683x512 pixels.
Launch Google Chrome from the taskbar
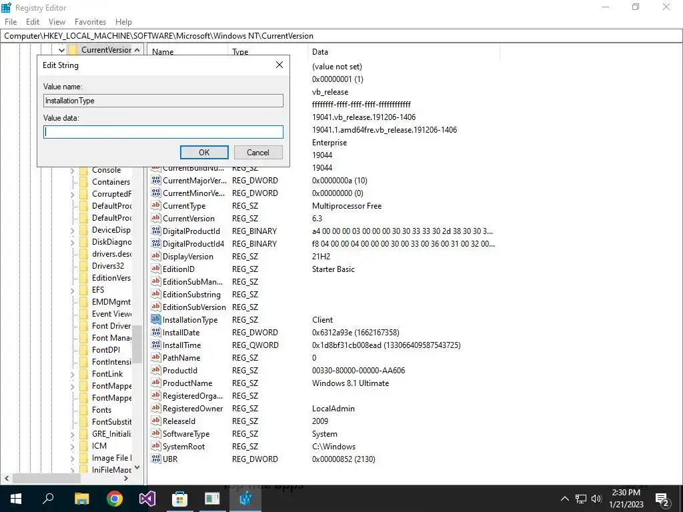[x=115, y=499]
